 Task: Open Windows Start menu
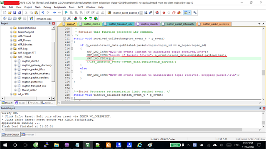click(x=5, y=145)
